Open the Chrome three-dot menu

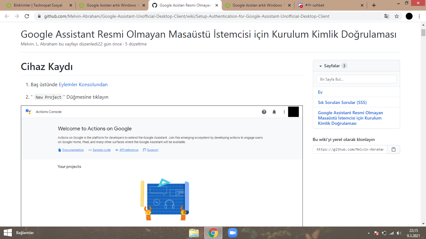pyautogui.click(x=420, y=16)
